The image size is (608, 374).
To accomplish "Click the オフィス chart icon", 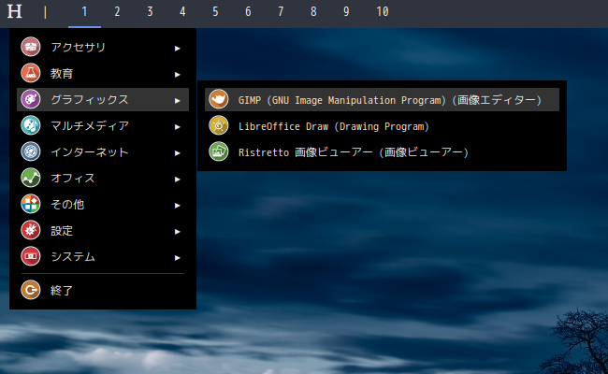I will (x=31, y=178).
